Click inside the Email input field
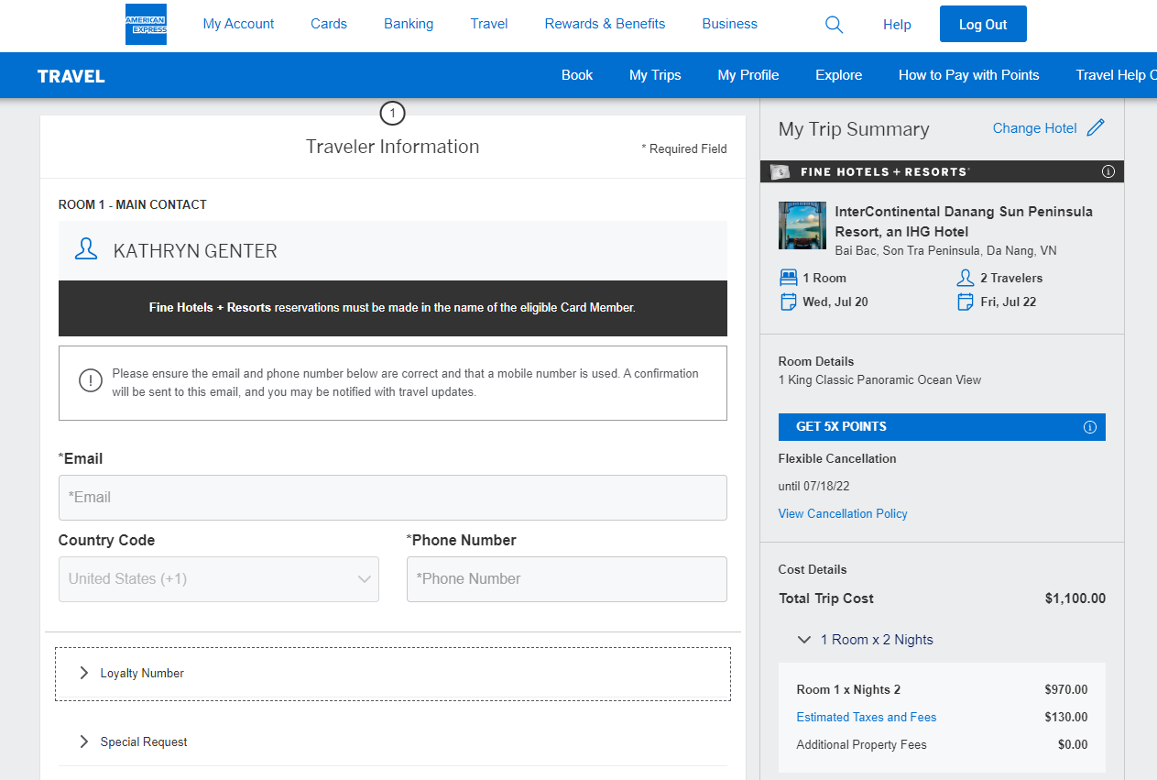1157x780 pixels. click(x=392, y=497)
